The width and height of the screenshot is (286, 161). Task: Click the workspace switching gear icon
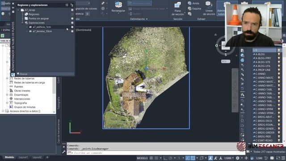237,158
